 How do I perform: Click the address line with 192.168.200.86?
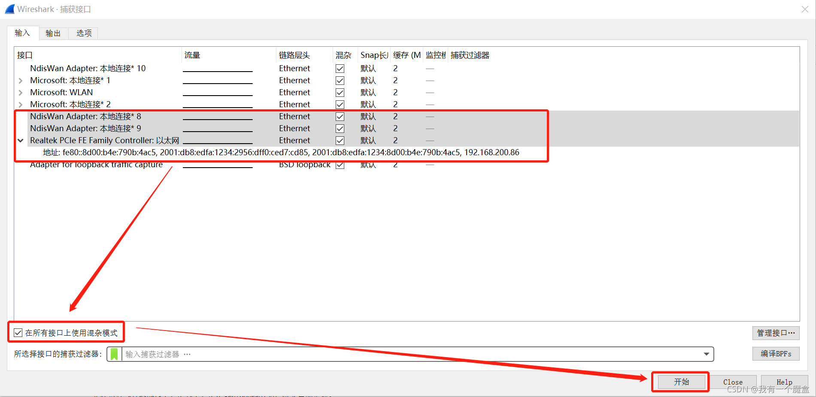click(281, 153)
